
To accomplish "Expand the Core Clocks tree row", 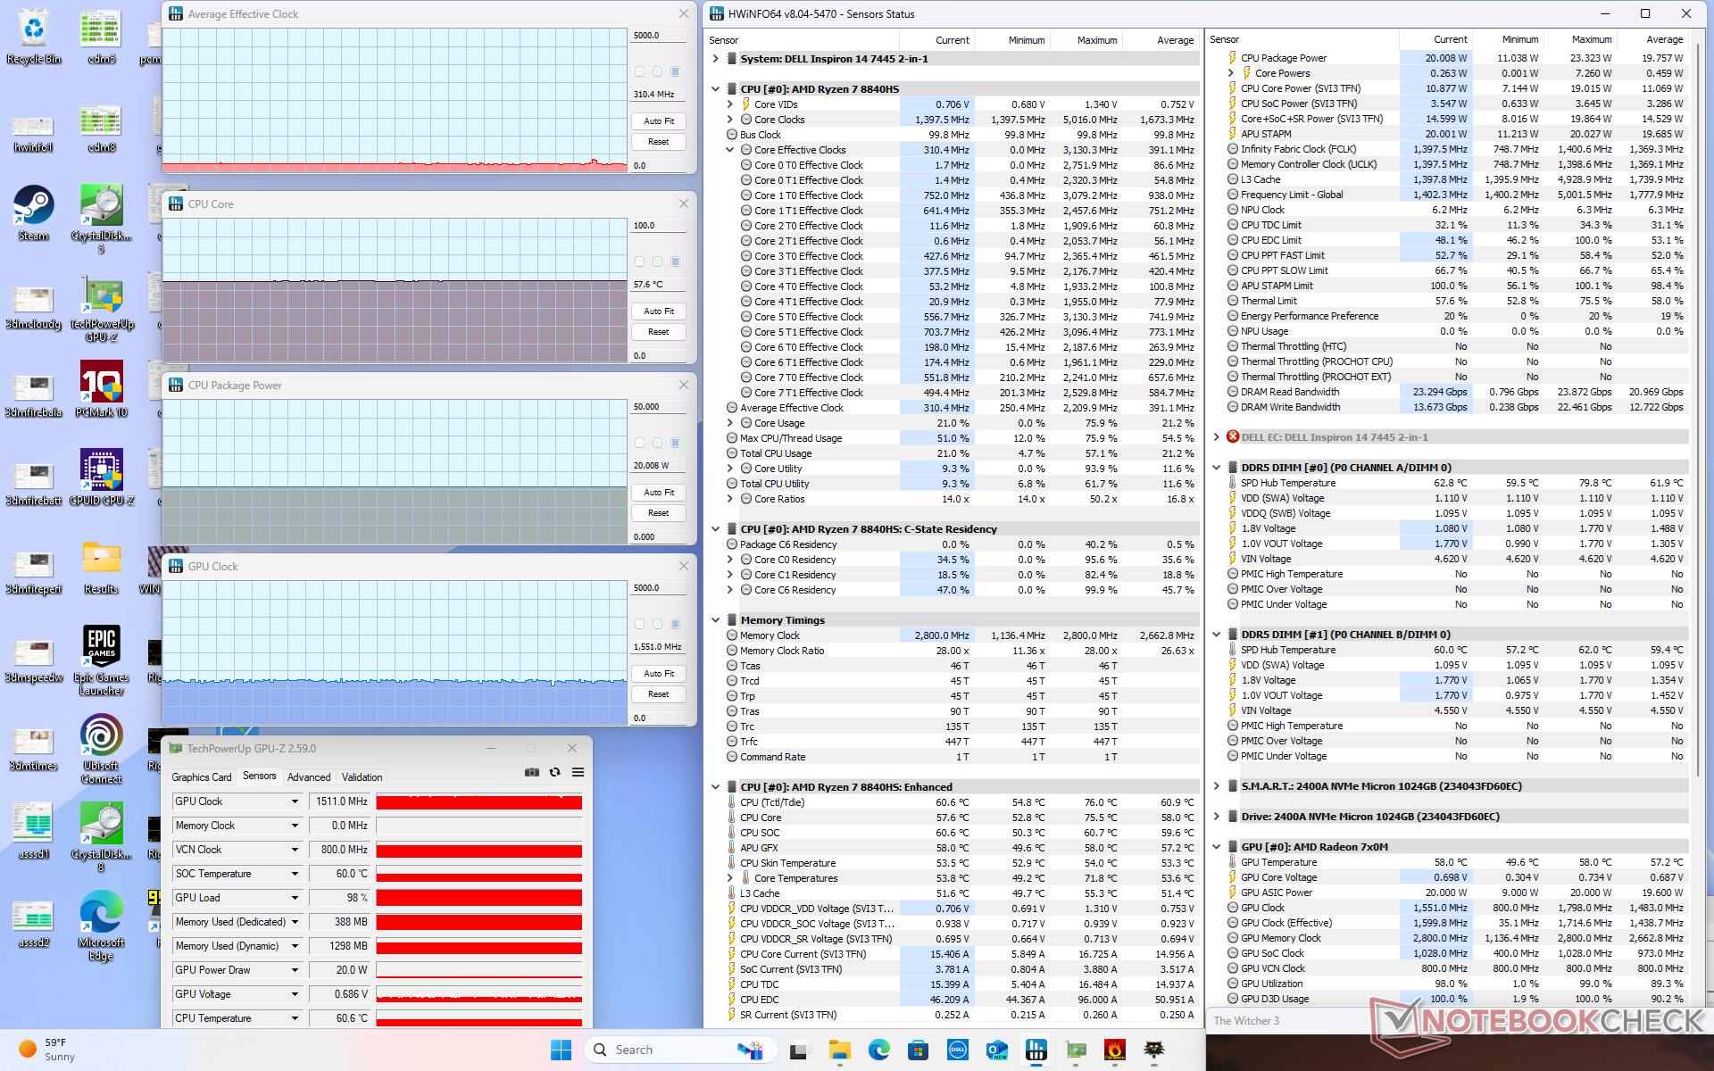I will 730,120.
